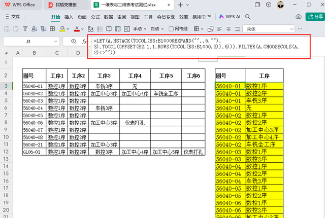Click the new tab plus button
The image size is (325, 218).
coord(181,5)
